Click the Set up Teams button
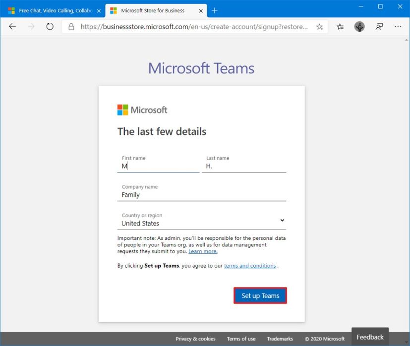Viewport: 410px width, 346px height. click(x=260, y=295)
